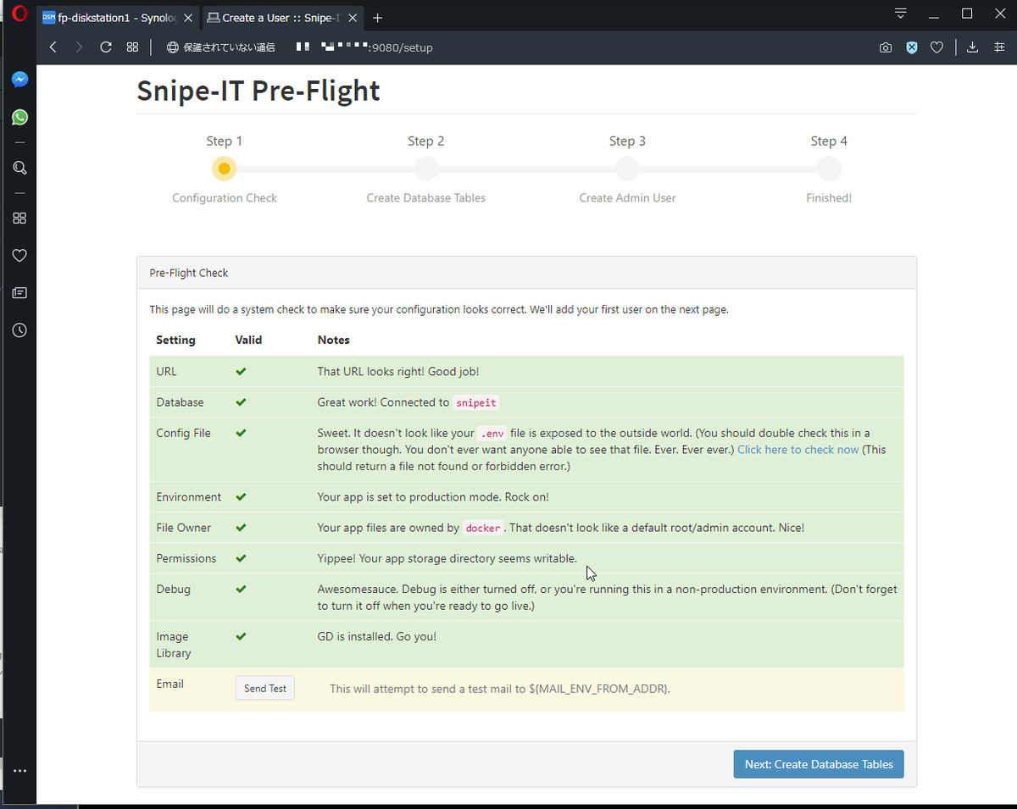
Task: Click the Send Test email button
Action: 265,689
